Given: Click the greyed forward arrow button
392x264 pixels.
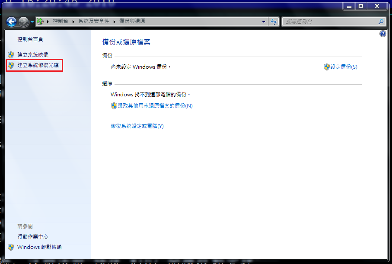Looking at the screenshot, I should 23,22.
